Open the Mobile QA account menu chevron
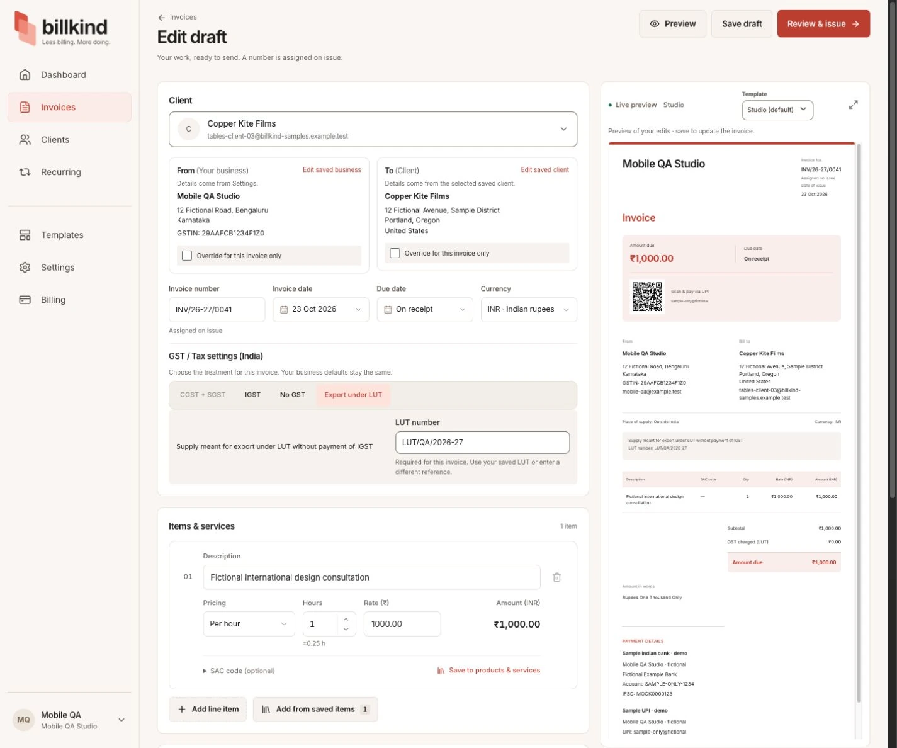The image size is (897, 748). coord(121,720)
